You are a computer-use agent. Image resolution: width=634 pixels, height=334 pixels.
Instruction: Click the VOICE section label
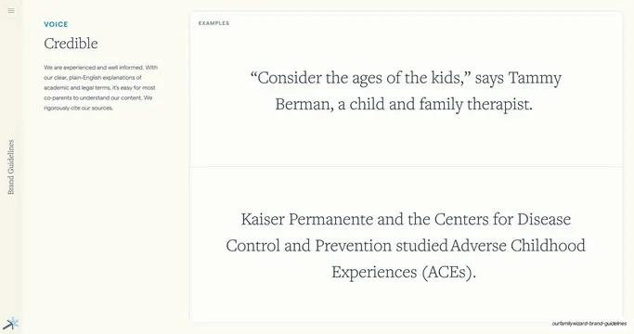[56, 24]
